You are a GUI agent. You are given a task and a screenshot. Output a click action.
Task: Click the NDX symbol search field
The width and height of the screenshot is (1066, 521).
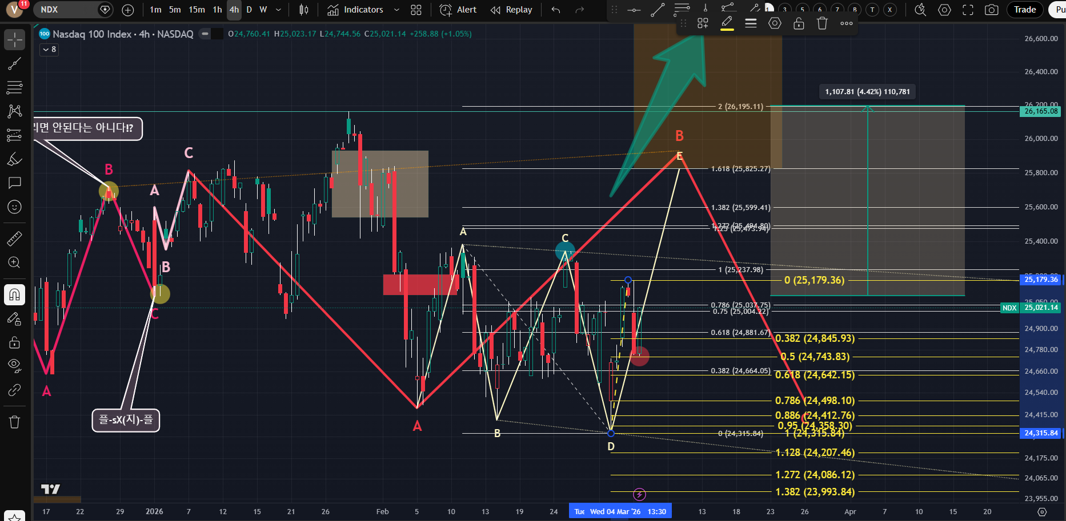[66, 10]
